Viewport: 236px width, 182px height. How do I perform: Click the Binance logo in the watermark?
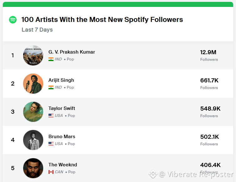point(153,174)
